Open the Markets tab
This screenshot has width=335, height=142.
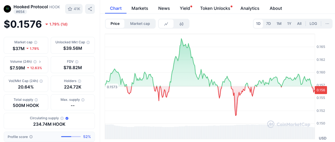pyautogui.click(x=140, y=8)
